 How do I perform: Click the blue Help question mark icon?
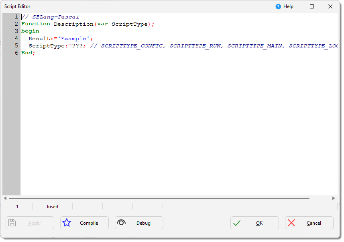tap(278, 6)
